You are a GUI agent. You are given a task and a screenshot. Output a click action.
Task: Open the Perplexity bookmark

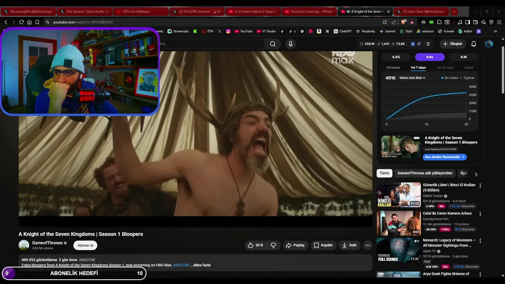click(x=366, y=31)
